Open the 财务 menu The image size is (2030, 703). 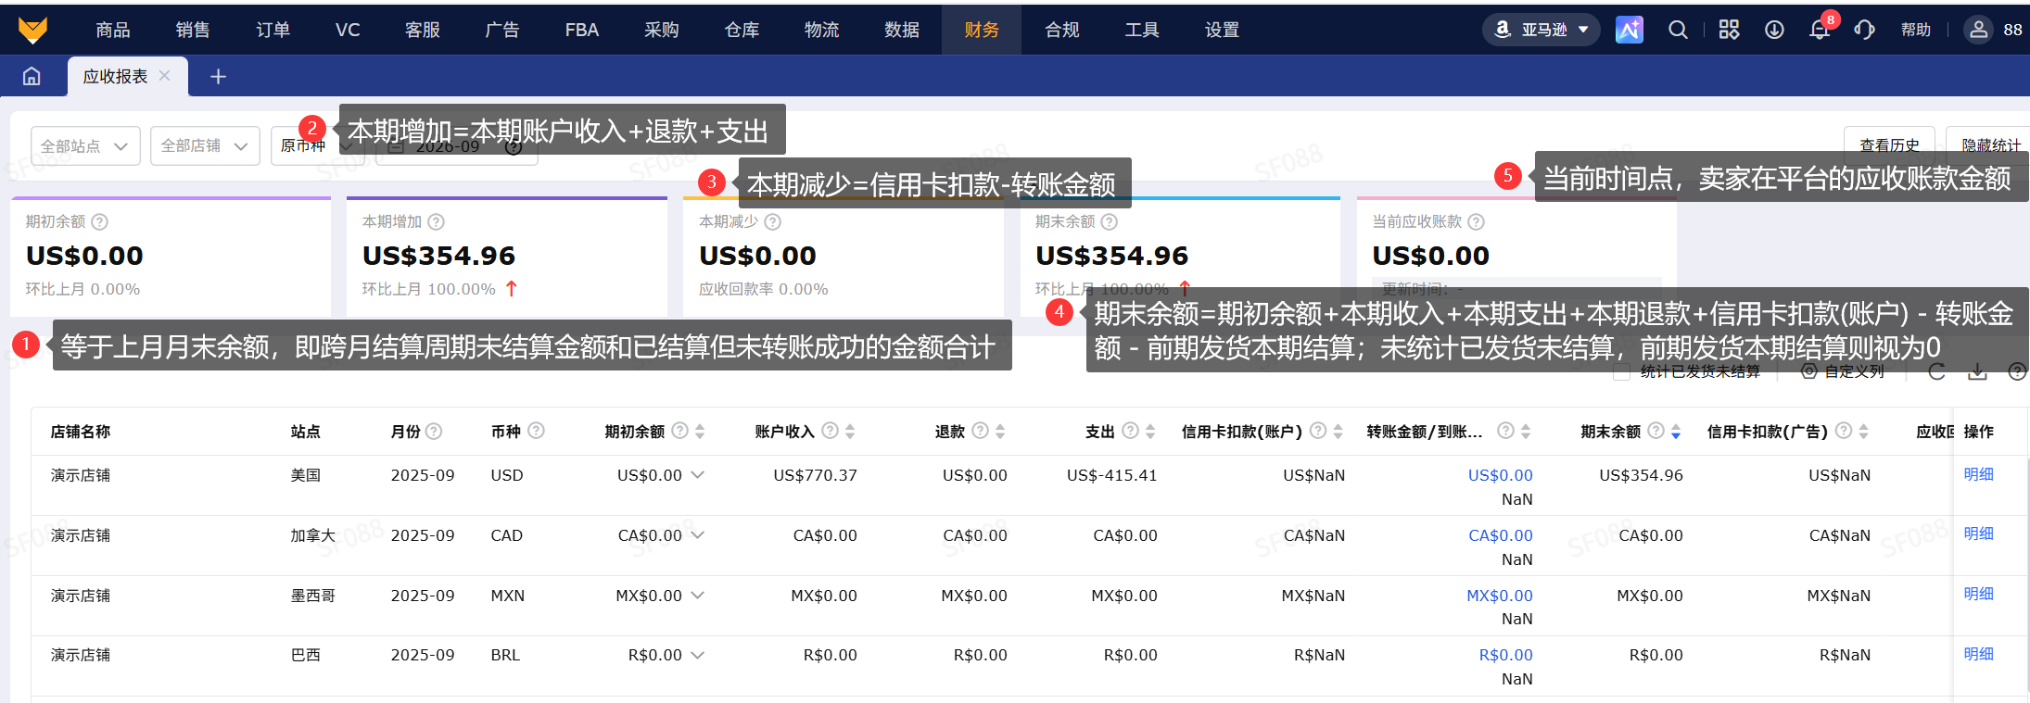pos(982,30)
